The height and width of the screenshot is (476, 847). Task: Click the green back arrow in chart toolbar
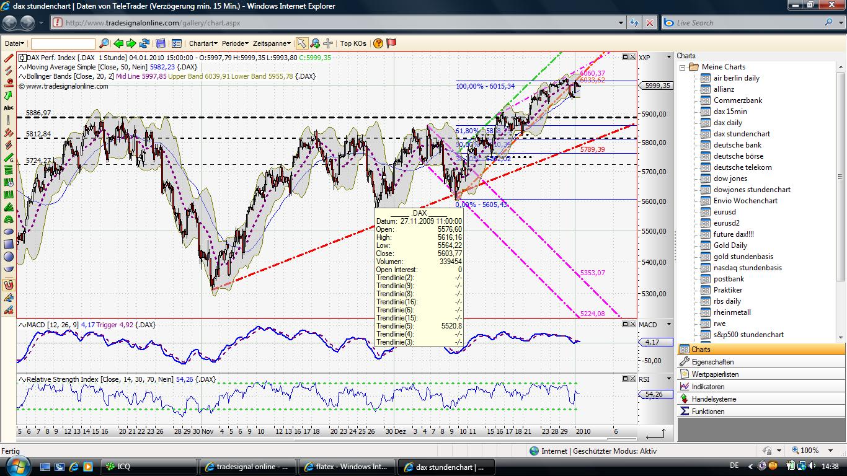pyautogui.click(x=118, y=43)
